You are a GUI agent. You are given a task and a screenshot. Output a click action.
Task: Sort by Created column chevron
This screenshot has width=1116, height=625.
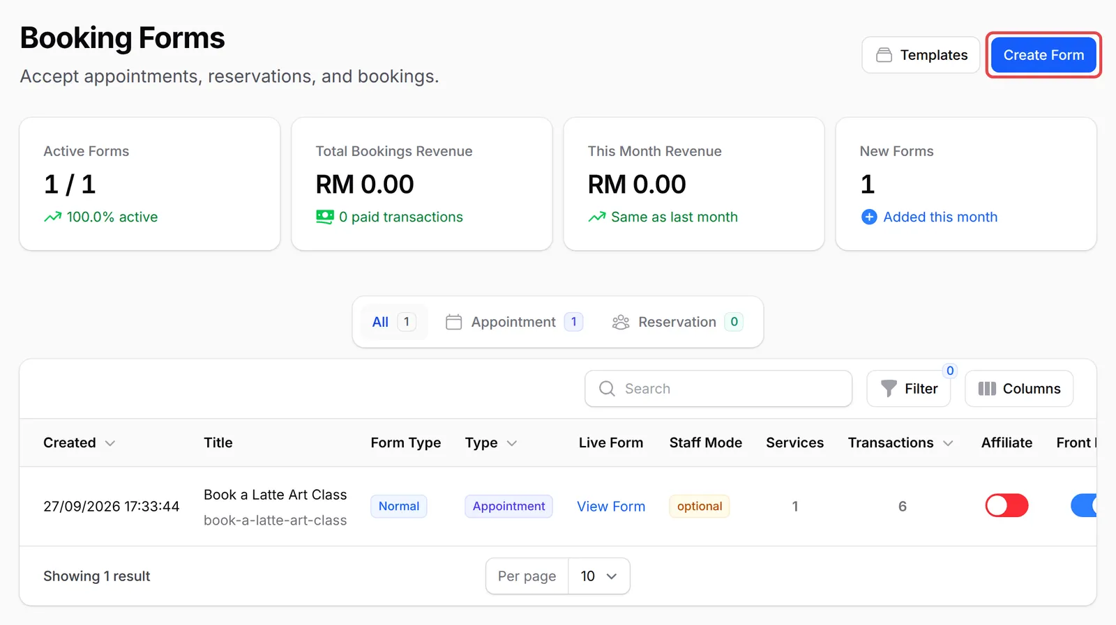pos(110,443)
